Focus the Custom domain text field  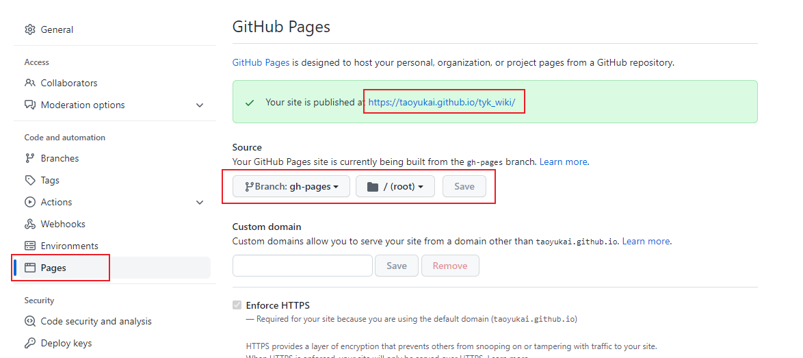(302, 266)
